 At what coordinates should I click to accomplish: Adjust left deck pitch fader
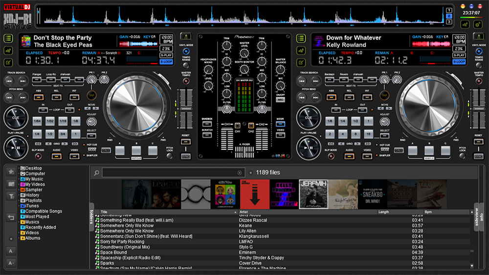(x=186, y=109)
